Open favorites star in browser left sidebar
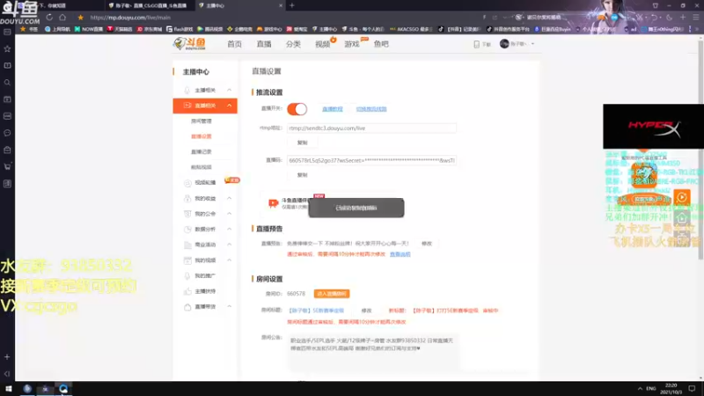704x396 pixels. click(7, 49)
